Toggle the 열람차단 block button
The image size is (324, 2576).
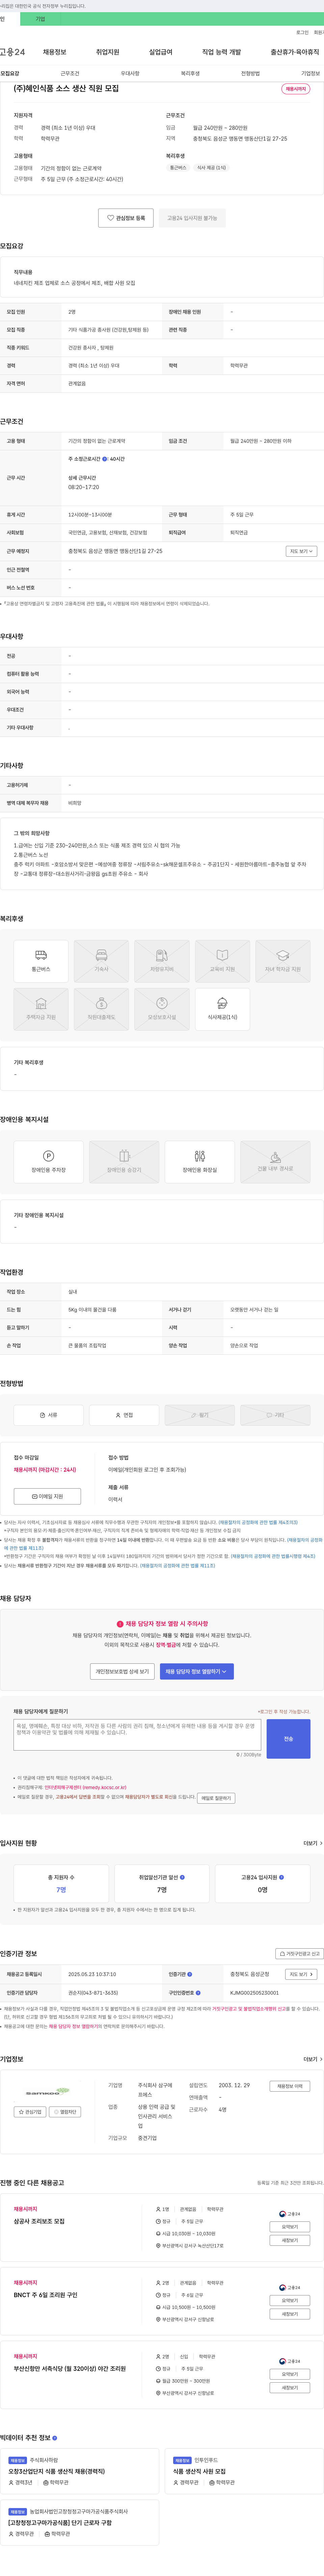[65, 2112]
